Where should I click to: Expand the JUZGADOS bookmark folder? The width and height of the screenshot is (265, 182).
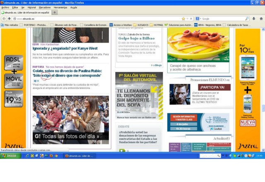(141, 25)
